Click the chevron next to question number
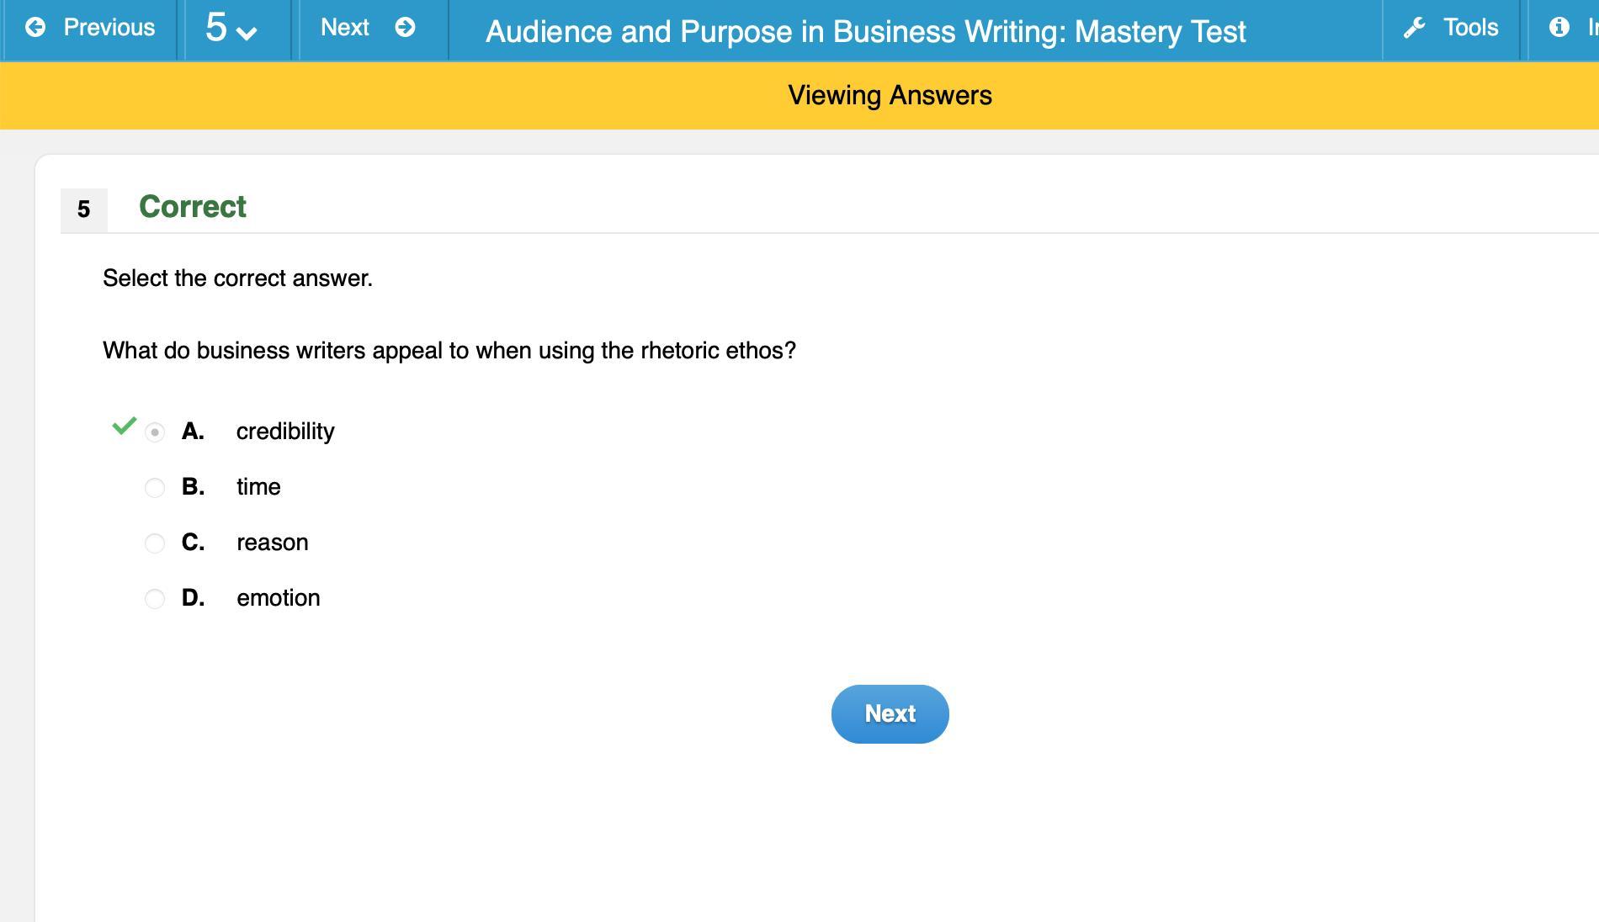This screenshot has height=922, width=1599. point(247,33)
